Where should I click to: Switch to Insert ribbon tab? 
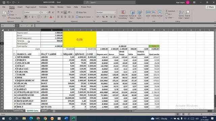pos(20,7)
